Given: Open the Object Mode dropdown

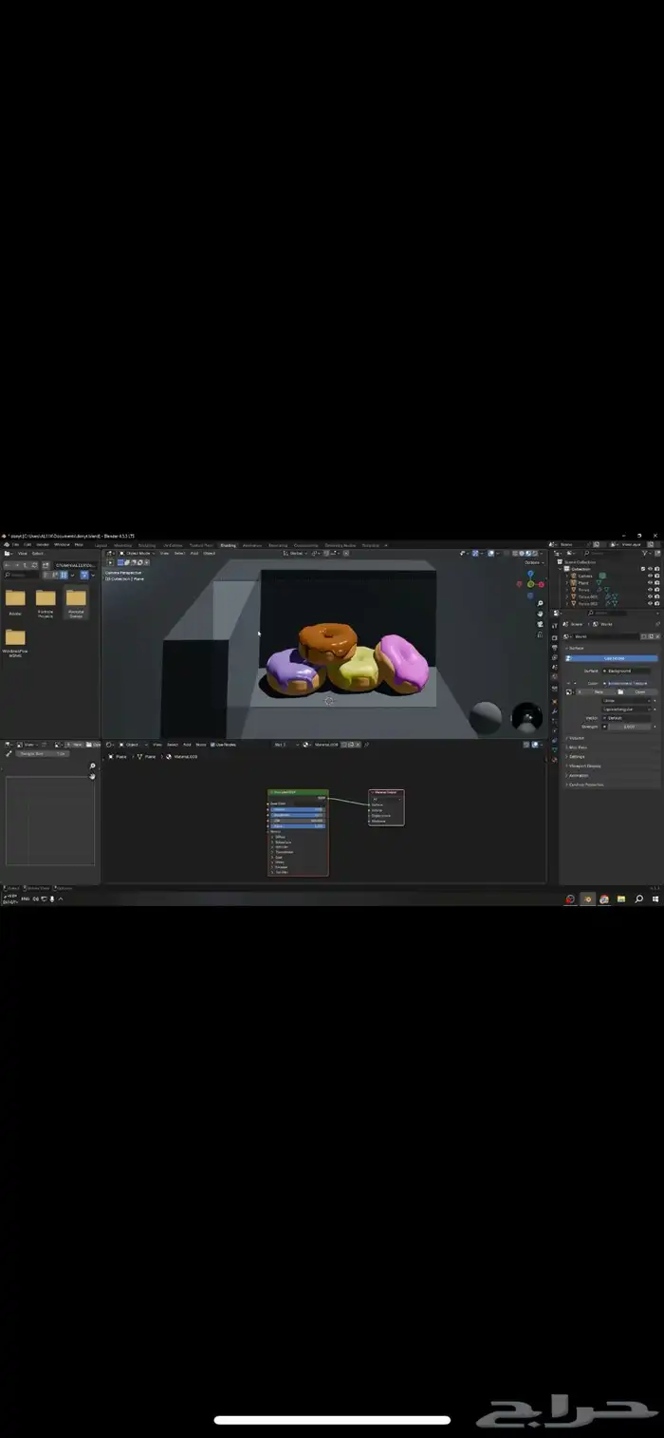Looking at the screenshot, I should pyautogui.click(x=138, y=553).
